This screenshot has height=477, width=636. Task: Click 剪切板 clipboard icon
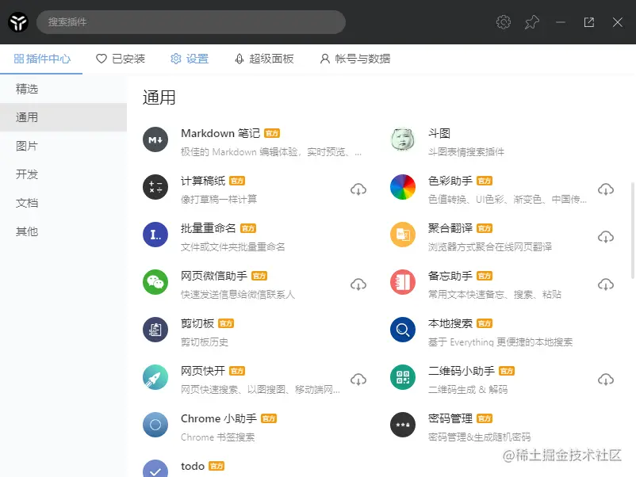click(155, 330)
